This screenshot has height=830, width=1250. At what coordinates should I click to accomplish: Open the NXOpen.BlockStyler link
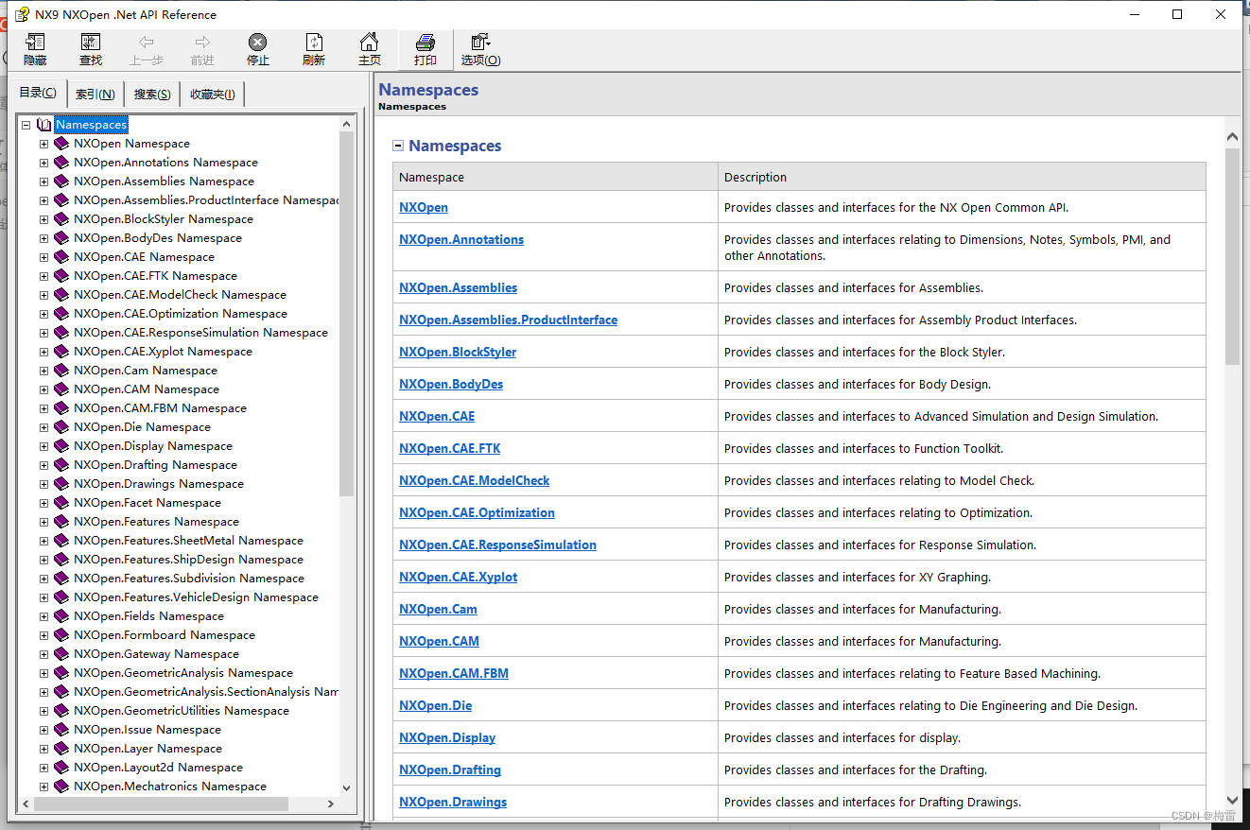point(458,352)
